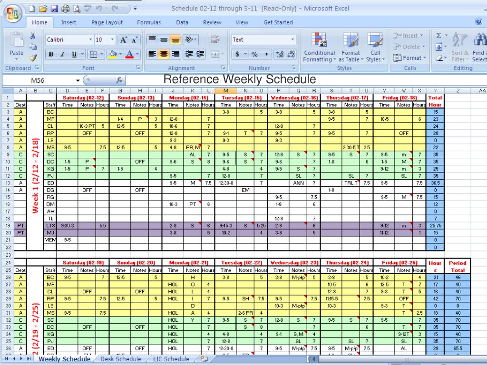487x365 pixels.
Task: Toggle Center horizontal alignment
Action: (x=164, y=54)
